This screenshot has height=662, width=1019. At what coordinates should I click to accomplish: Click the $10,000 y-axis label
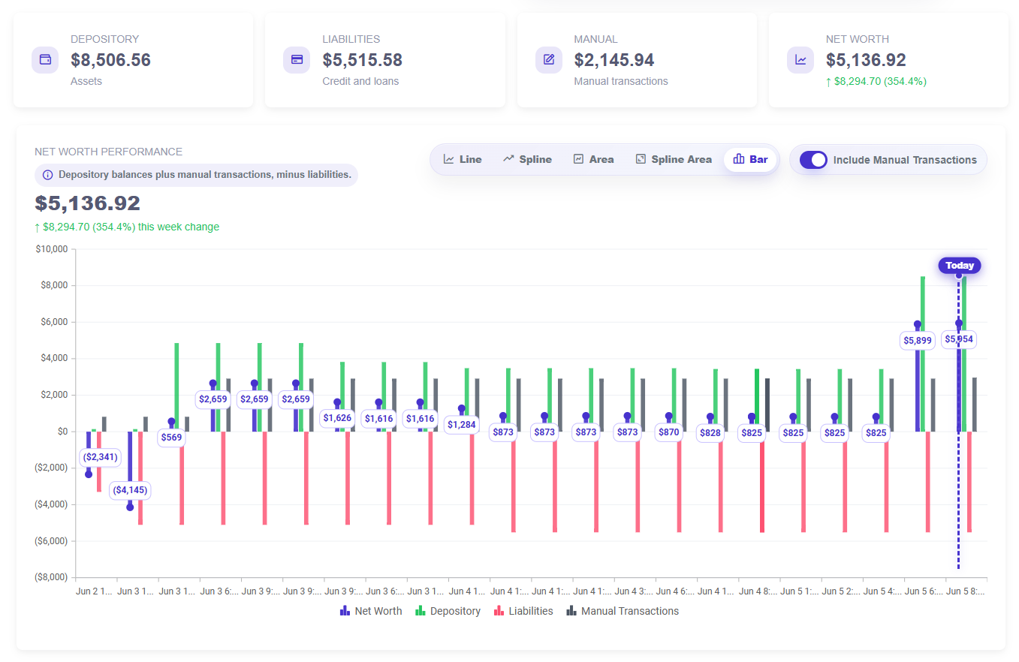pyautogui.click(x=52, y=249)
